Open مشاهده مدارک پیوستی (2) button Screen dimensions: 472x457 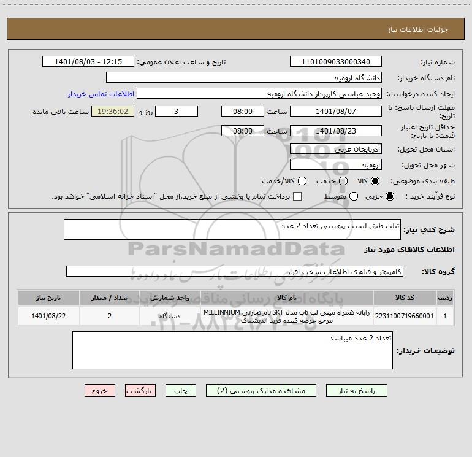[261, 390]
